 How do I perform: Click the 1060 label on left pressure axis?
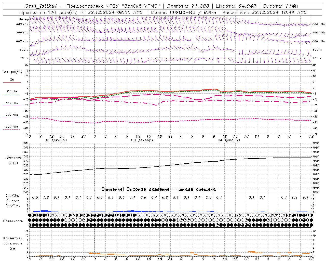[25, 143]
